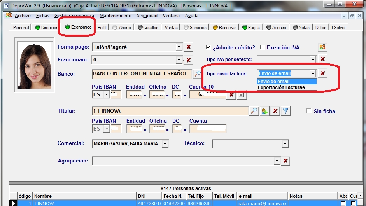Screen dimensions: 366x206
Task: Open the Mantenimiento menu
Action: 115,16
